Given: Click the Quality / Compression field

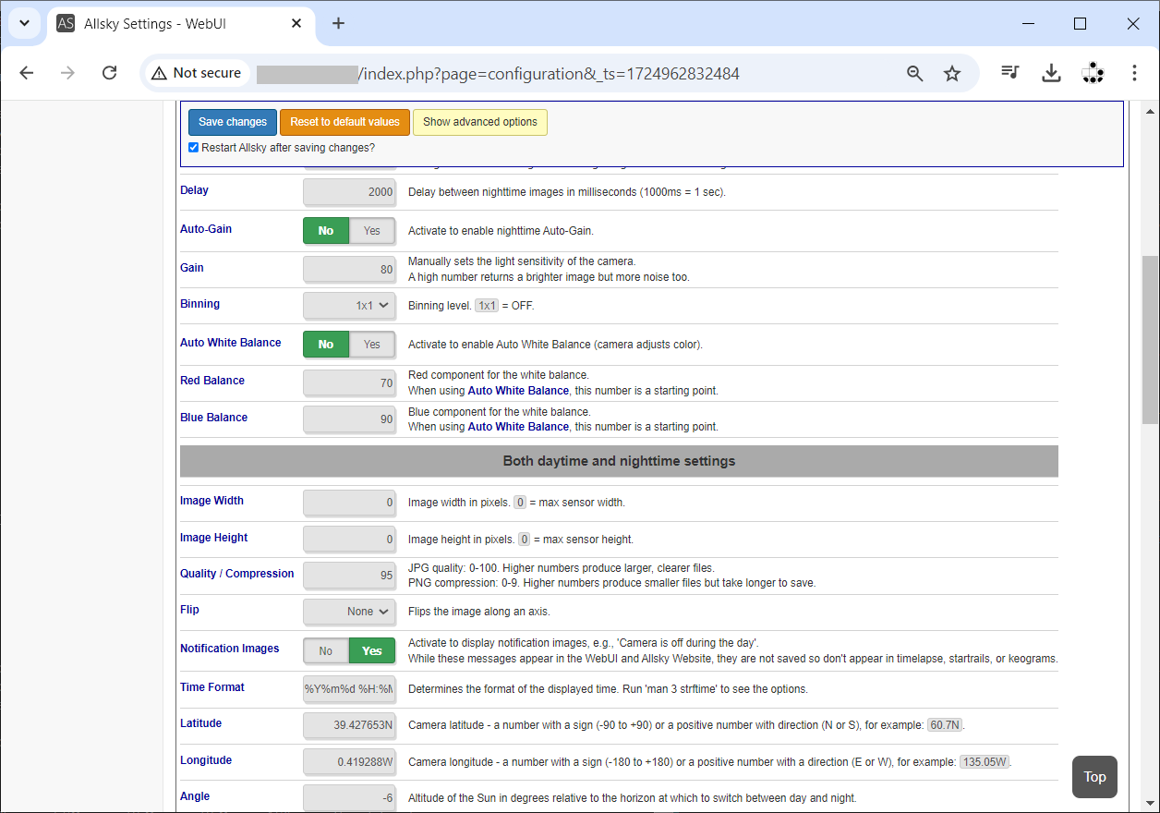Looking at the screenshot, I should (x=349, y=576).
